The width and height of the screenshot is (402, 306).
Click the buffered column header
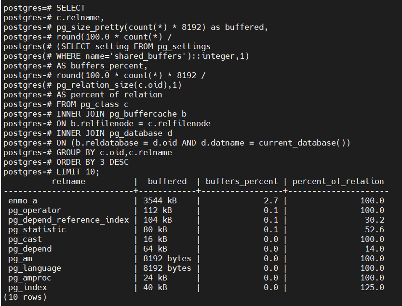(x=167, y=182)
